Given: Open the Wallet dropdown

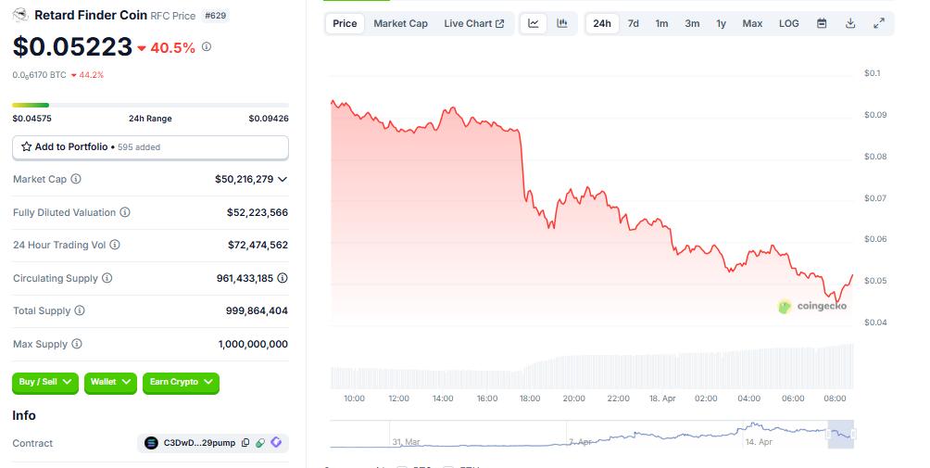Looking at the screenshot, I should click(111, 382).
